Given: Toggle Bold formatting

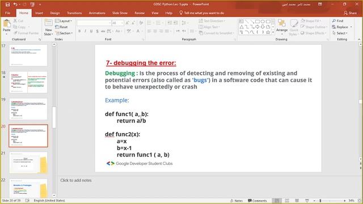Looking at the screenshot, I should (79, 31).
